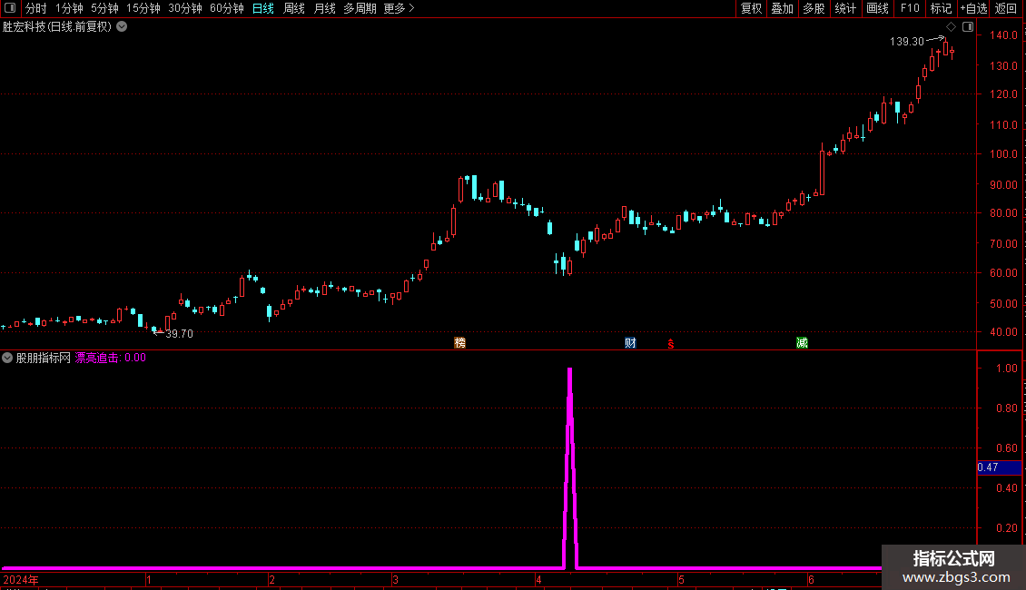Add stock with +自选 button

coord(973,8)
